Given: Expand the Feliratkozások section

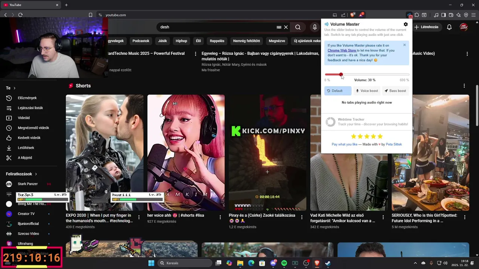Looking at the screenshot, I should pos(22,174).
